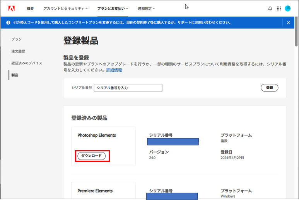Select 注文履歴 in the sidebar
This screenshot has width=299, height=200.
[x=18, y=51]
